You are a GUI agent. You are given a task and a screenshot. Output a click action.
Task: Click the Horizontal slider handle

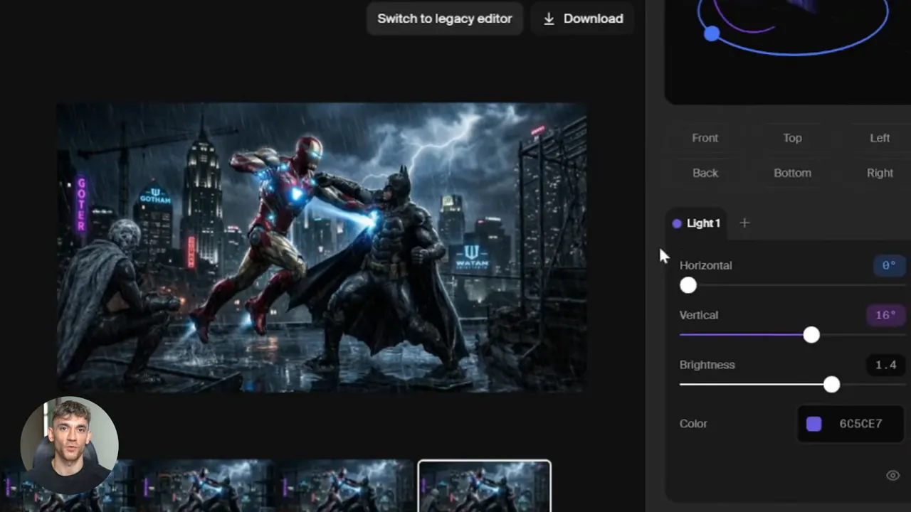tap(688, 285)
